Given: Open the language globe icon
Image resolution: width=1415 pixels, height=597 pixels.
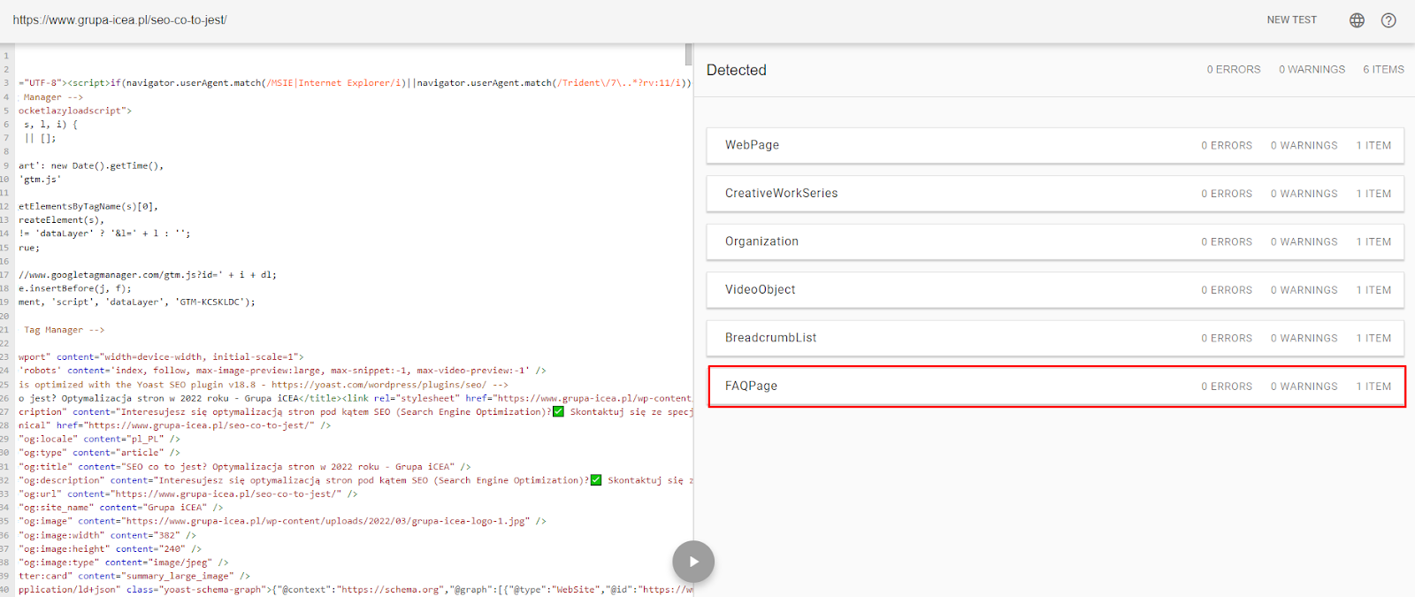Looking at the screenshot, I should [1357, 20].
